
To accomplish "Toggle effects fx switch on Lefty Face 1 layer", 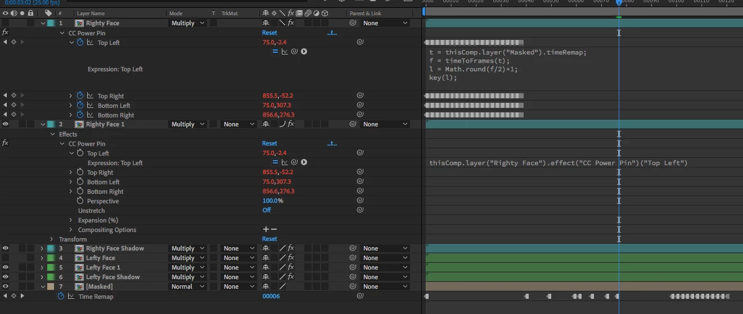I will pos(291,267).
